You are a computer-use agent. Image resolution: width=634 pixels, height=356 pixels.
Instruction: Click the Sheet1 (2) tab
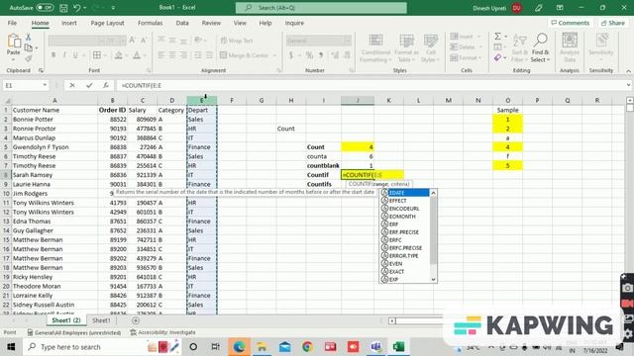click(x=66, y=320)
